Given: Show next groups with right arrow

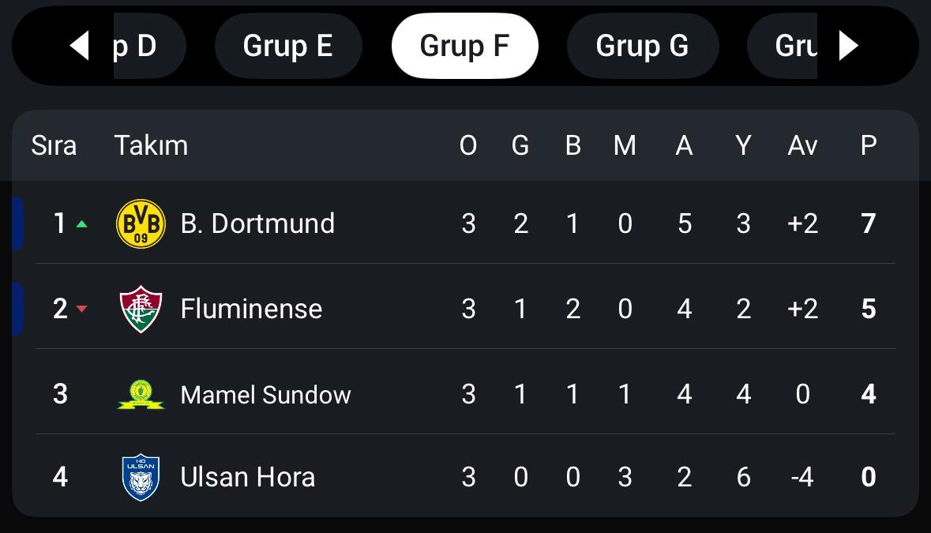Looking at the screenshot, I should pos(848,46).
